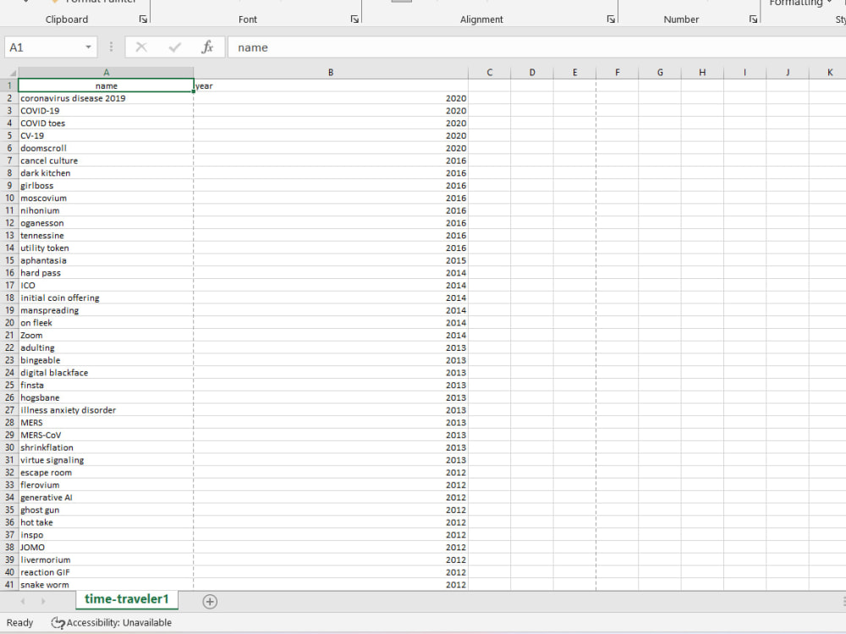This screenshot has height=634, width=846.
Task: Select cell containing nihonium
Action: 107,210
